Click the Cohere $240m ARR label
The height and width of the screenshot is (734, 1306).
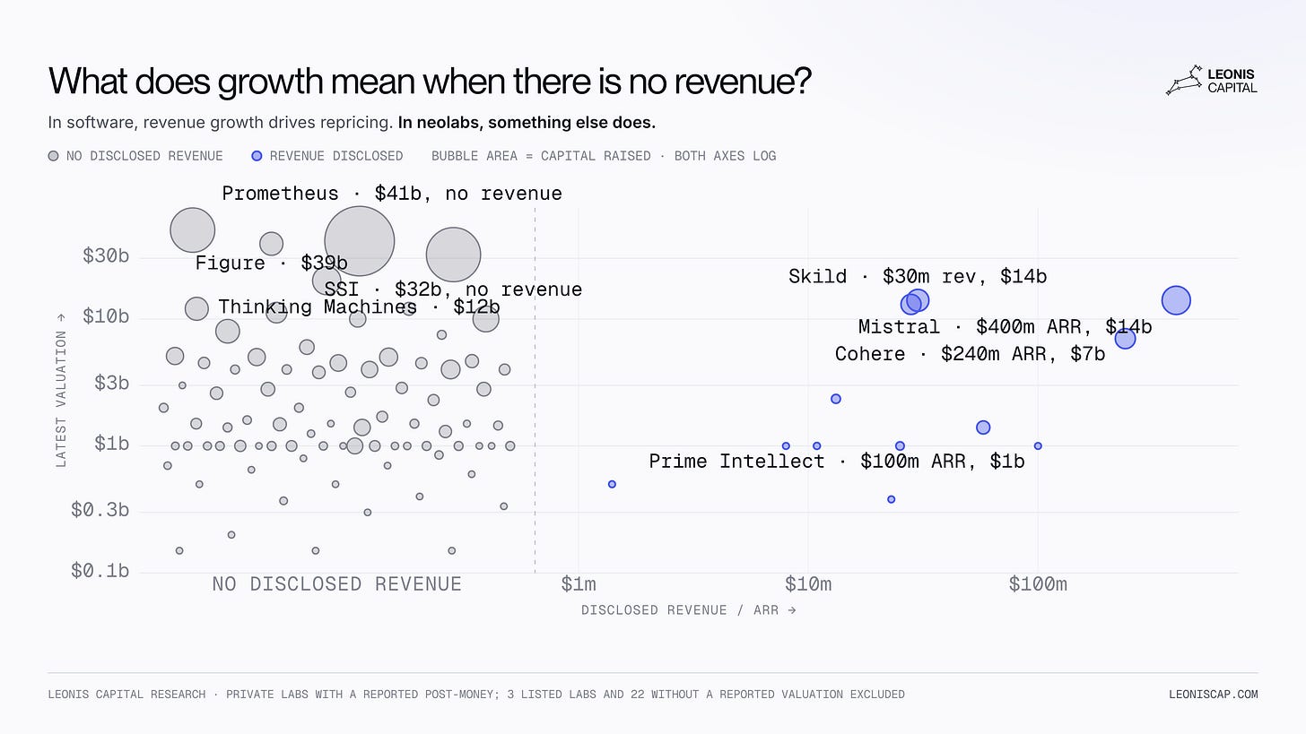pos(970,354)
